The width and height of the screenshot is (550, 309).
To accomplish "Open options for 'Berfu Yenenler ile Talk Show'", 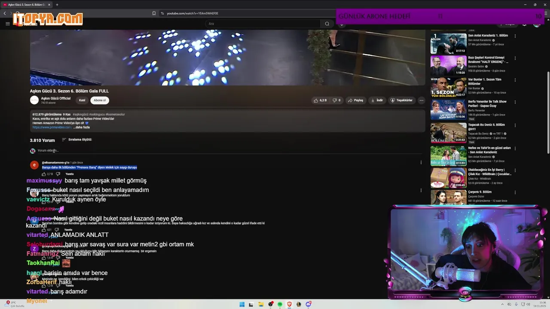I will click(515, 102).
